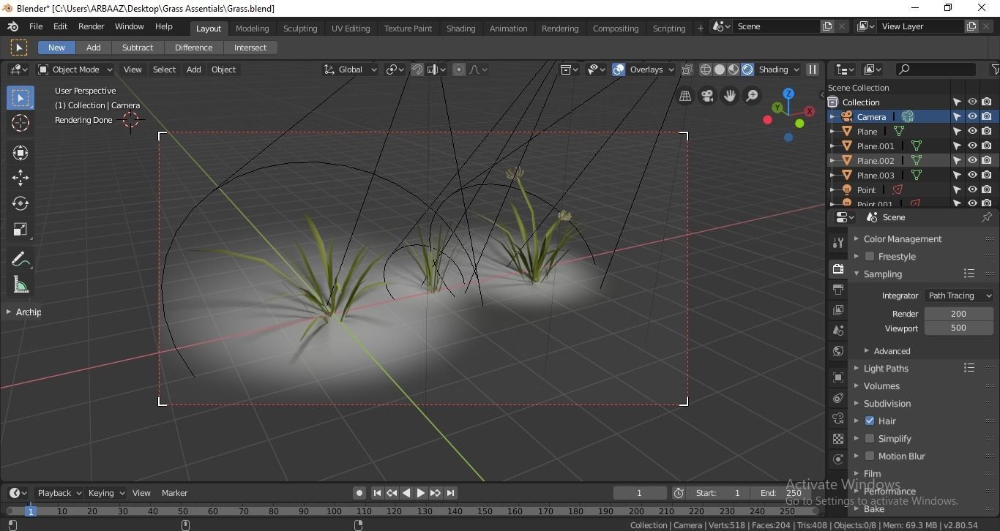Open the World properties tab
This screenshot has width=1000, height=531.
click(x=838, y=351)
